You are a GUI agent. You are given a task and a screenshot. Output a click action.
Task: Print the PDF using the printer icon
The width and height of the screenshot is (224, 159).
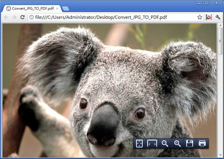202,143
